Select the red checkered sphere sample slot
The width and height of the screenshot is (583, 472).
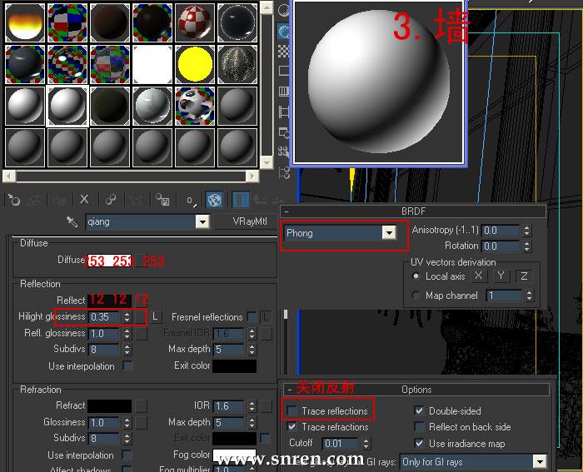(194, 22)
